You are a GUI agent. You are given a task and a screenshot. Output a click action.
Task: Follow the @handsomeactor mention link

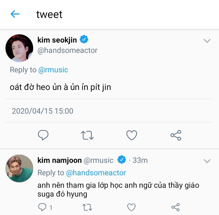click(x=96, y=173)
